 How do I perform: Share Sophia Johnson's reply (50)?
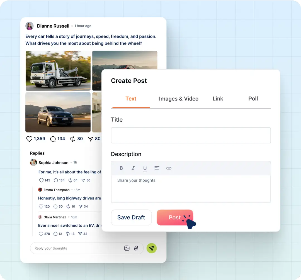83,180
